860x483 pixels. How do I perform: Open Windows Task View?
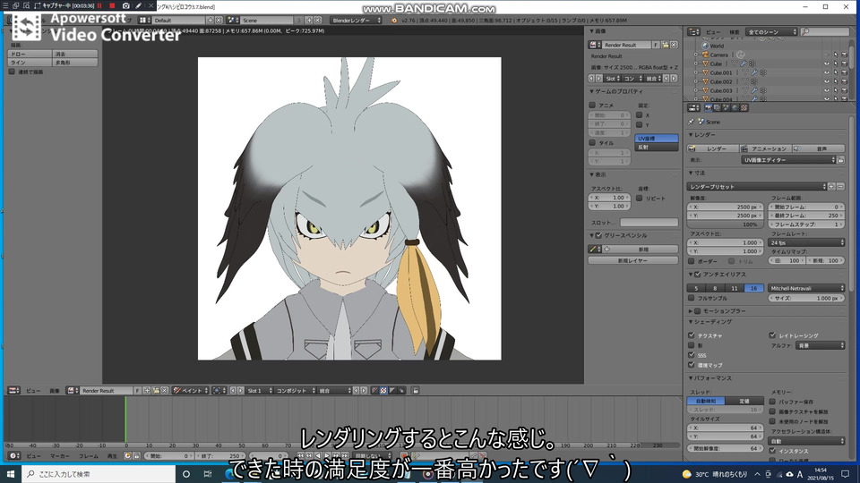(207, 474)
